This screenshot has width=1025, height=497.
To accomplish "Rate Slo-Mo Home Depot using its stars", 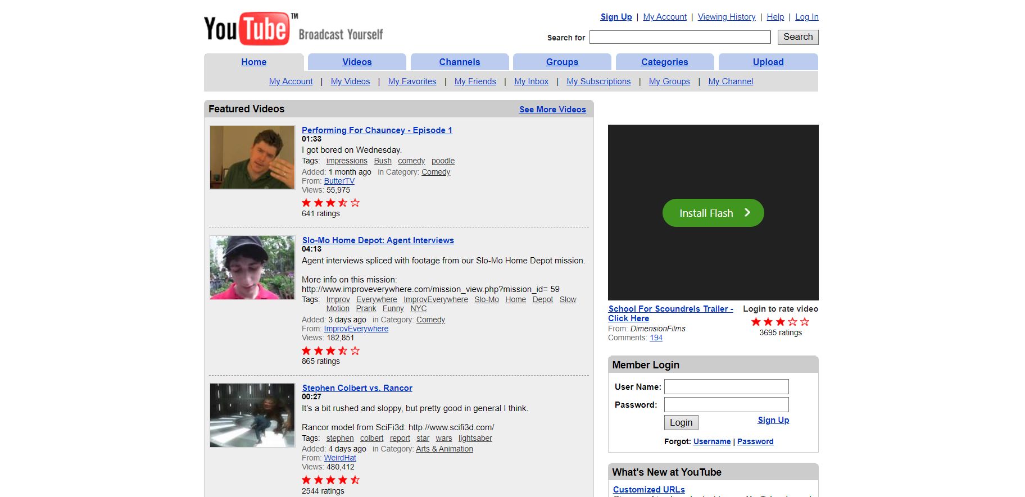I will coord(330,350).
